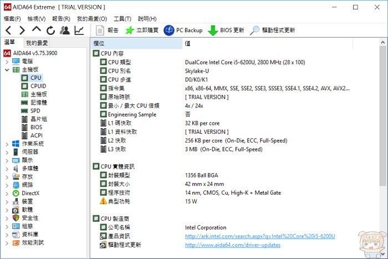Click the 電腦 monitor icon in tree

point(16,61)
